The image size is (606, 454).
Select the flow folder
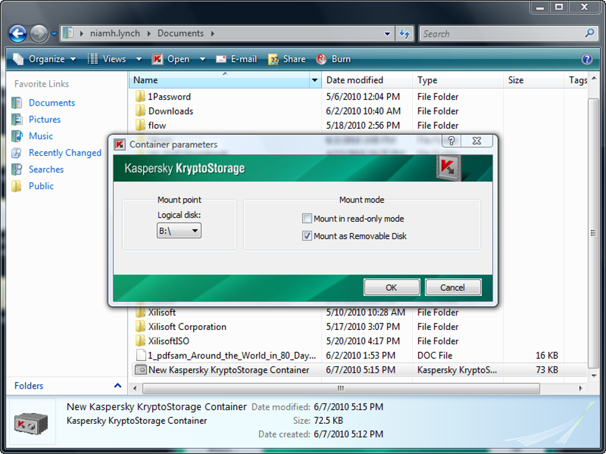[157, 125]
